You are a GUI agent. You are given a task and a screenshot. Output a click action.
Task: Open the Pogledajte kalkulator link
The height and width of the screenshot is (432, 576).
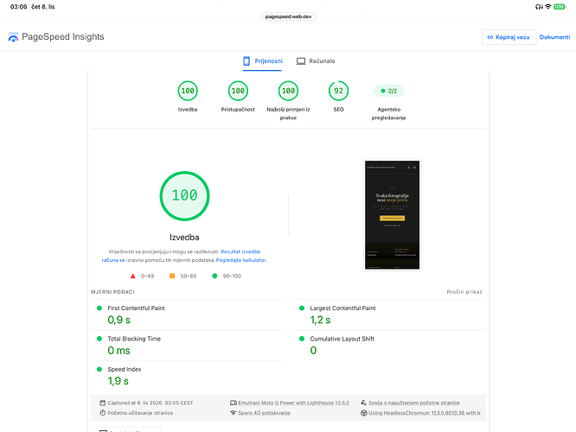pyautogui.click(x=241, y=260)
